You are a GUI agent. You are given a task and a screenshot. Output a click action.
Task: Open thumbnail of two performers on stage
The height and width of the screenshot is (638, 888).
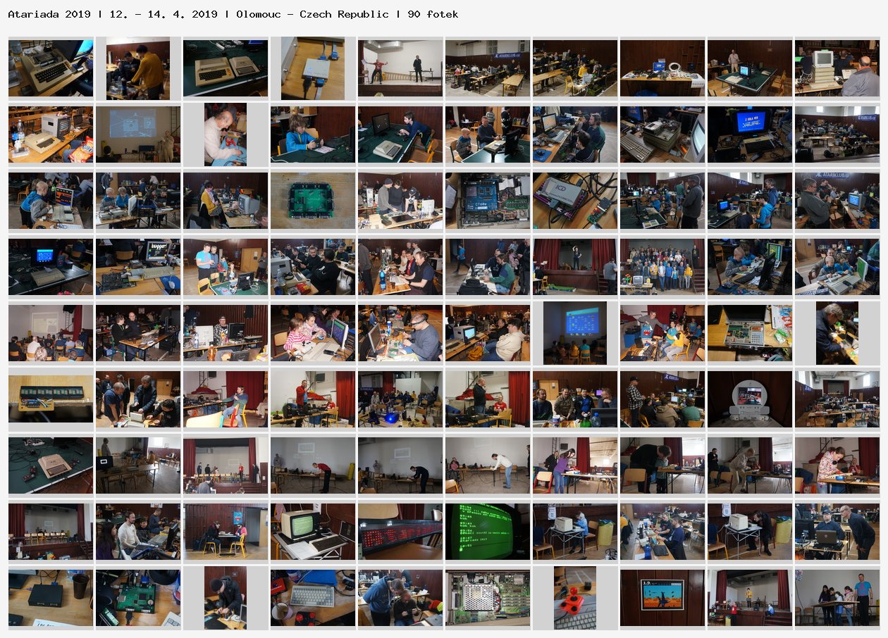[x=400, y=68]
